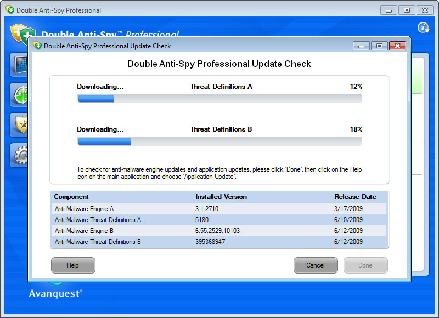Select the Anti-Malware Engine B row

219,231
